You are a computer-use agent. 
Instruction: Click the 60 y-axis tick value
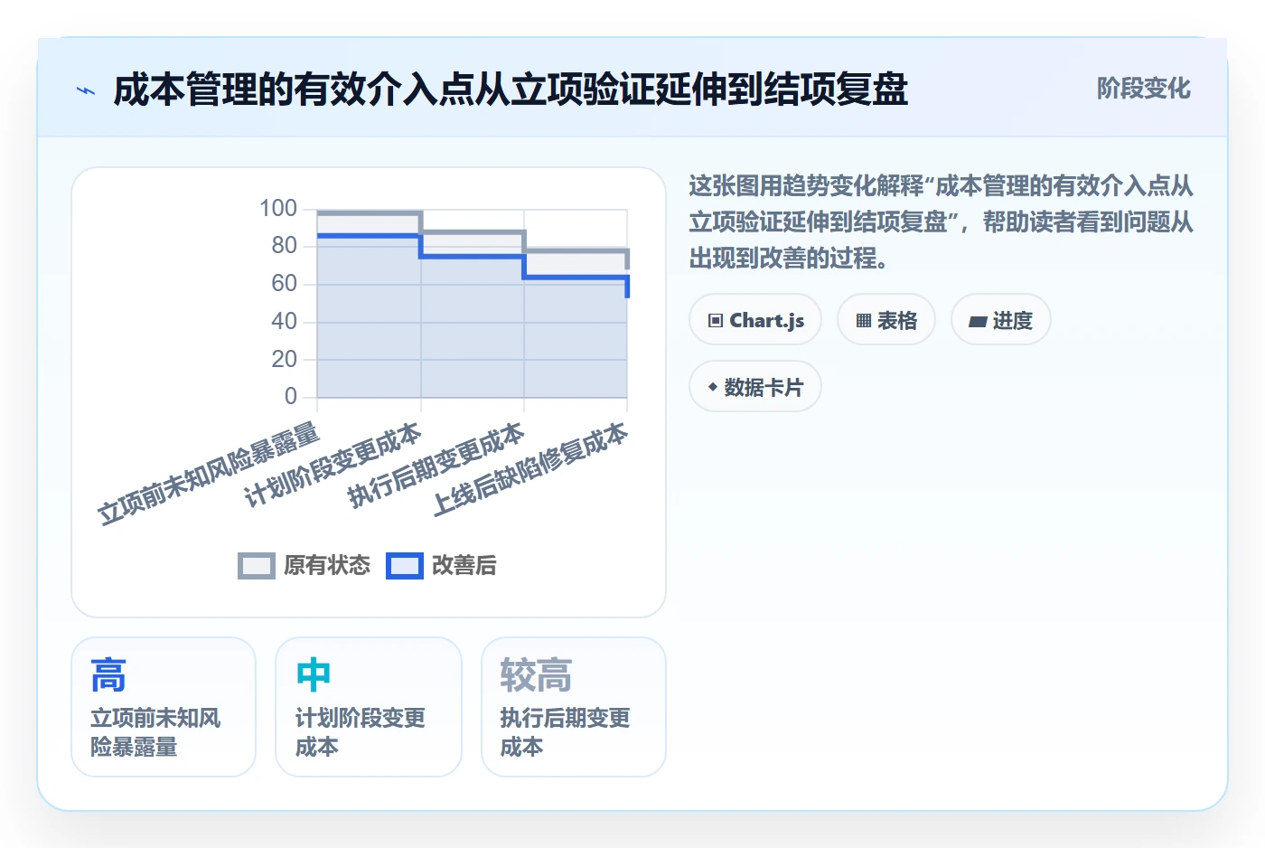[x=285, y=284]
